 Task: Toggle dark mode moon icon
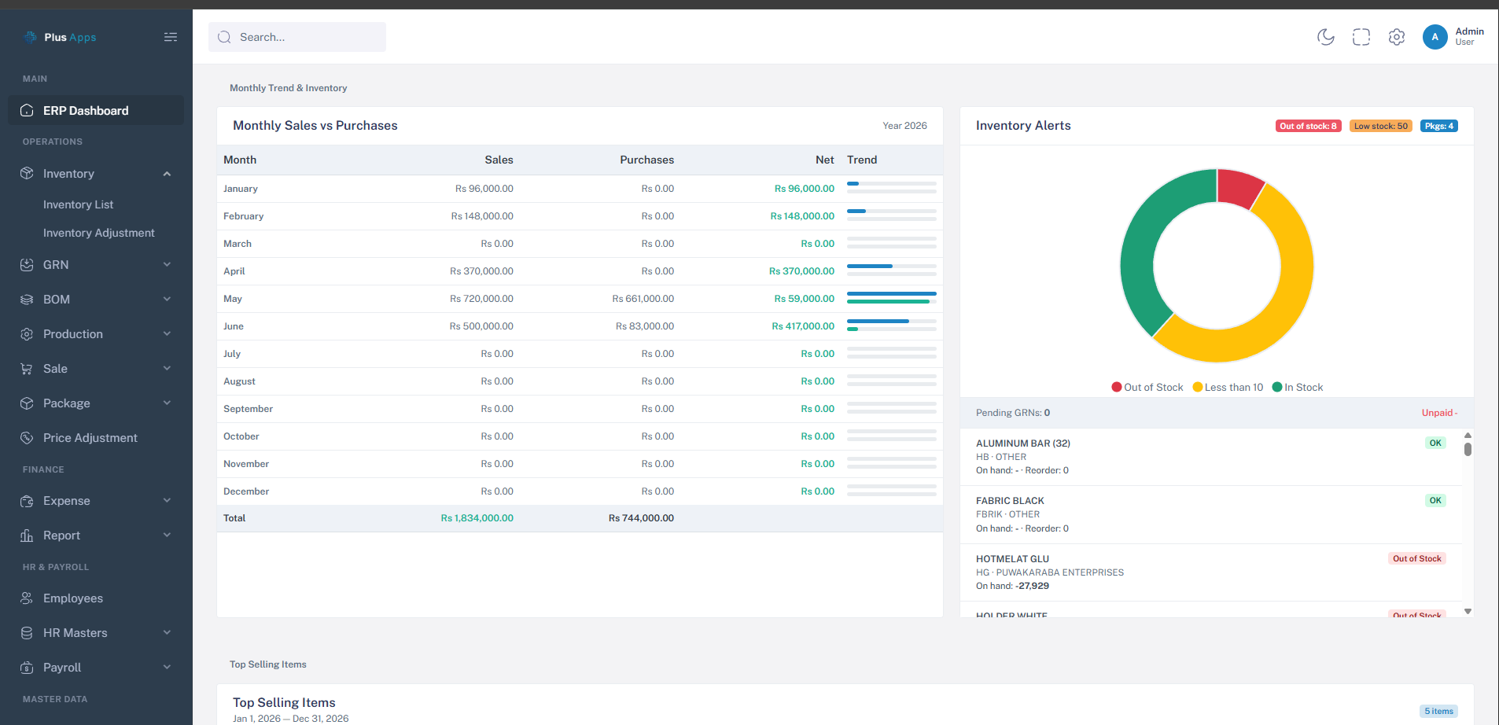(1326, 37)
